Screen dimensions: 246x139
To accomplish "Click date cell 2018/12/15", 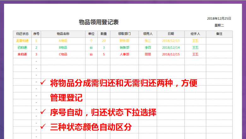I will [x=171, y=54].
